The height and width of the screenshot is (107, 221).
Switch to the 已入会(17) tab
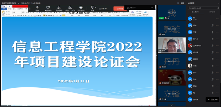195,12
